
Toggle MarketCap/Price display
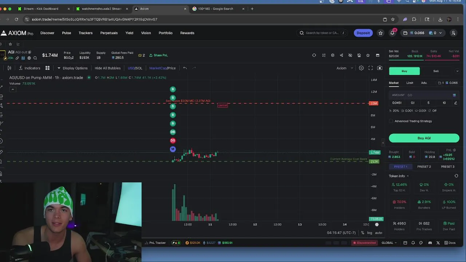162,68
